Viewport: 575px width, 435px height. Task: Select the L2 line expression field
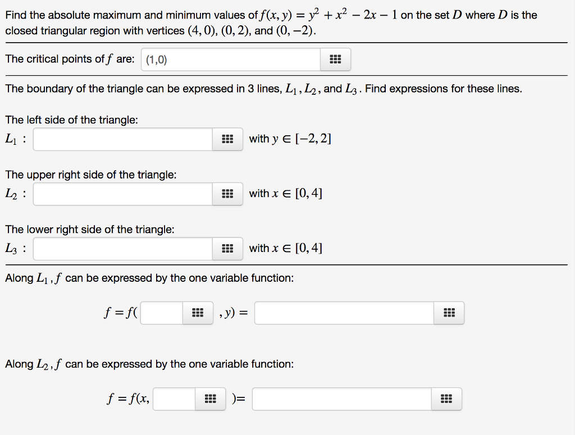coord(122,194)
